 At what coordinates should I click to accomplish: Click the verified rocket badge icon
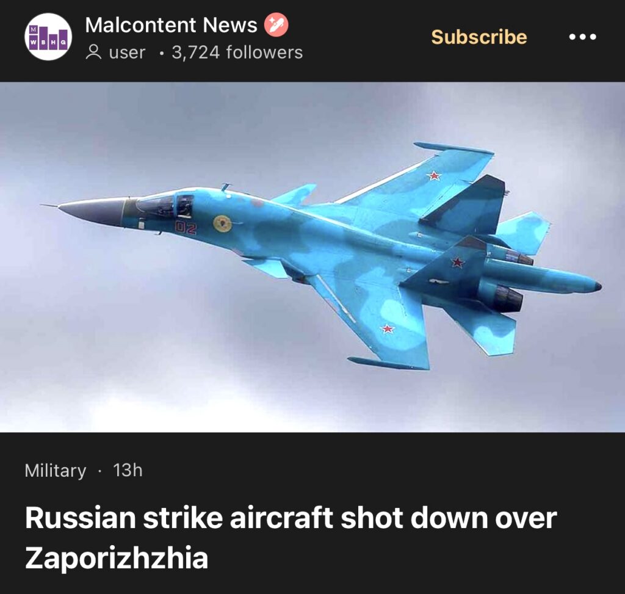(x=276, y=25)
